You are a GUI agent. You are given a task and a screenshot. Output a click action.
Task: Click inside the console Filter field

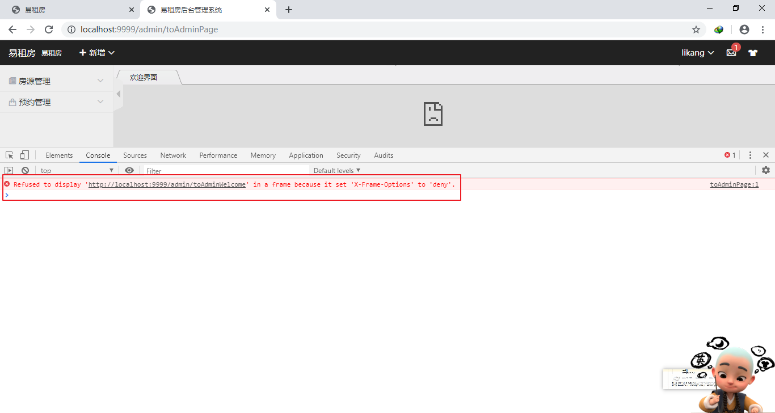(x=199, y=170)
